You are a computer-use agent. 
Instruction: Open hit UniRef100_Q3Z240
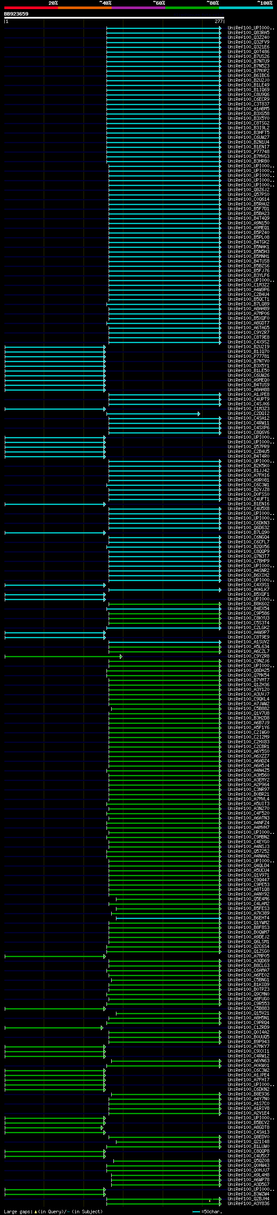pos(249,37)
